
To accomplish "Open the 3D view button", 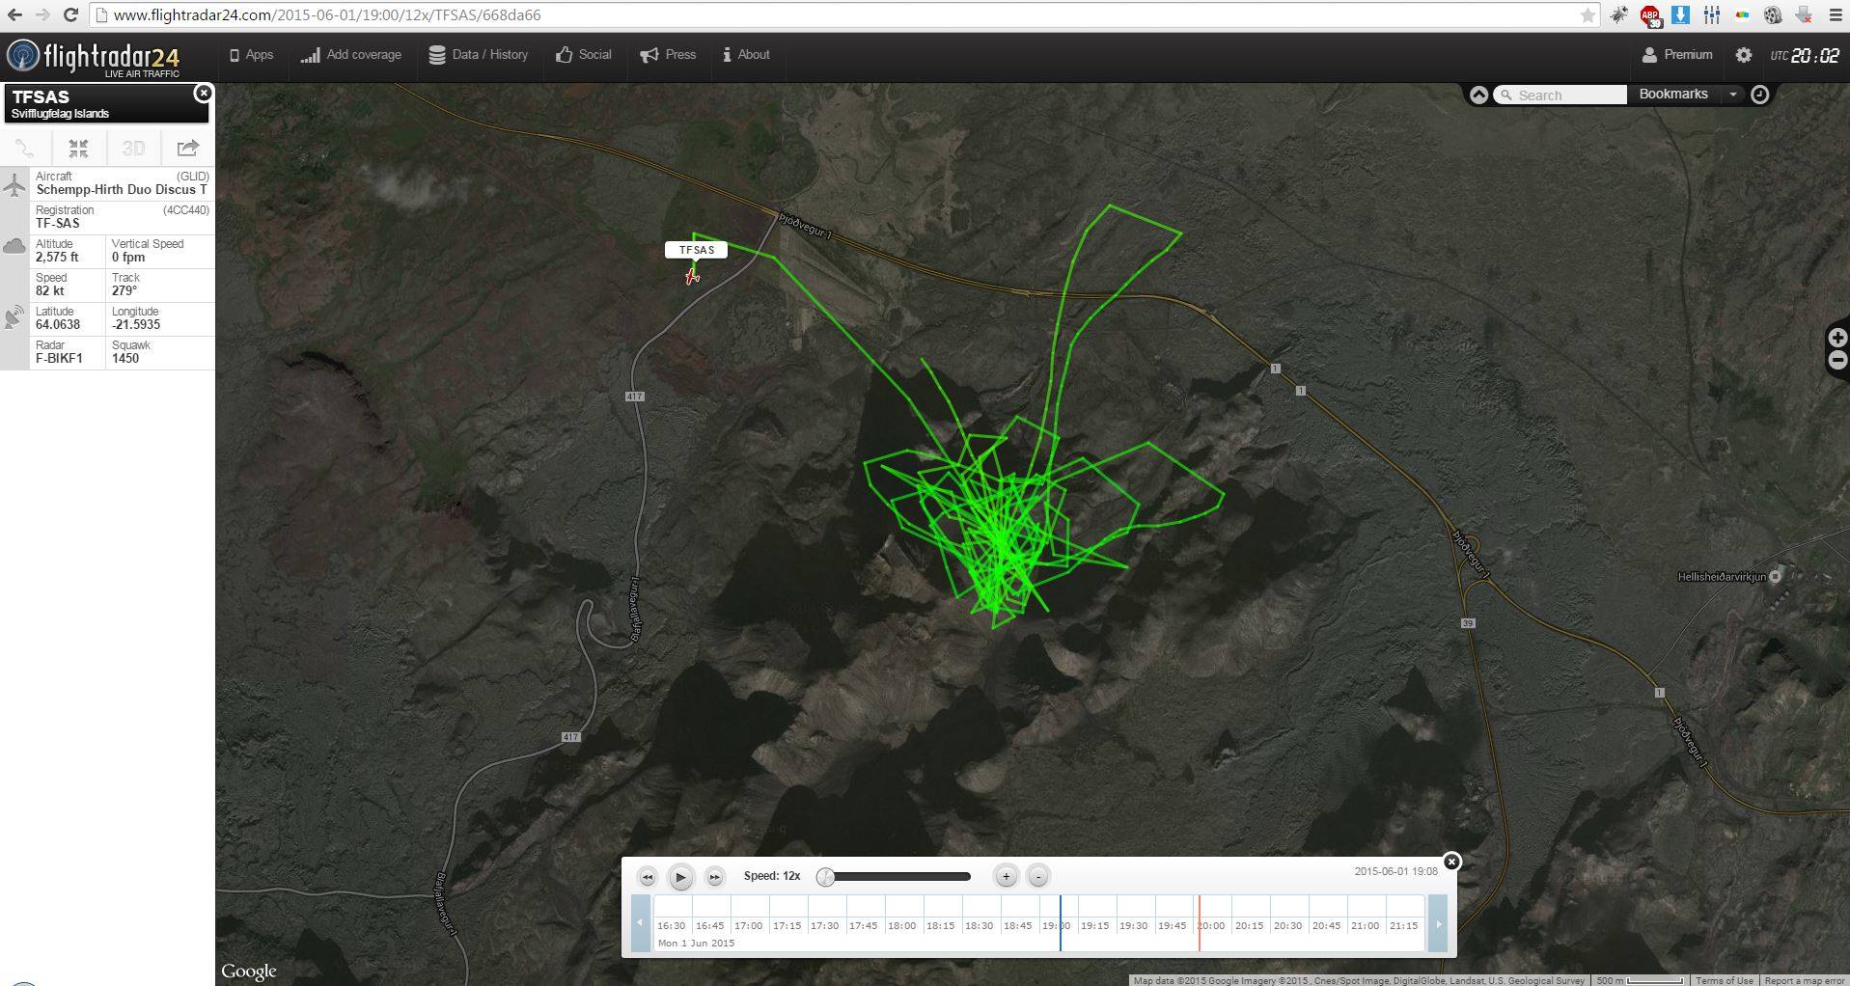I will coord(133,149).
